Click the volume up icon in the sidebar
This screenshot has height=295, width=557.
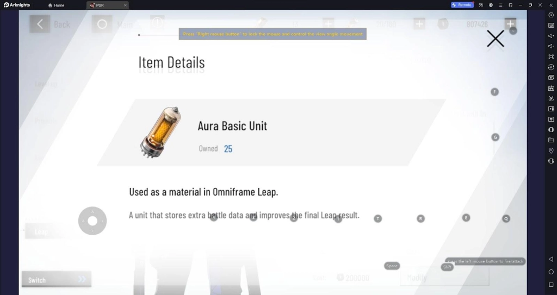551,35
